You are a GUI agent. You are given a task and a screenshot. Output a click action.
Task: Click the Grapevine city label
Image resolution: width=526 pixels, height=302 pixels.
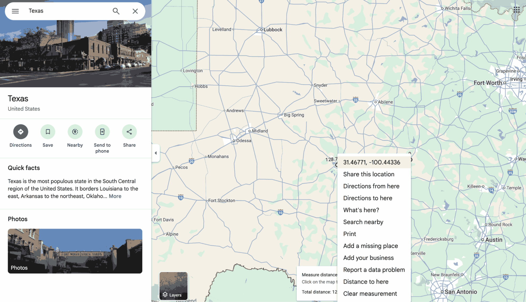pyautogui.click(x=506, y=71)
